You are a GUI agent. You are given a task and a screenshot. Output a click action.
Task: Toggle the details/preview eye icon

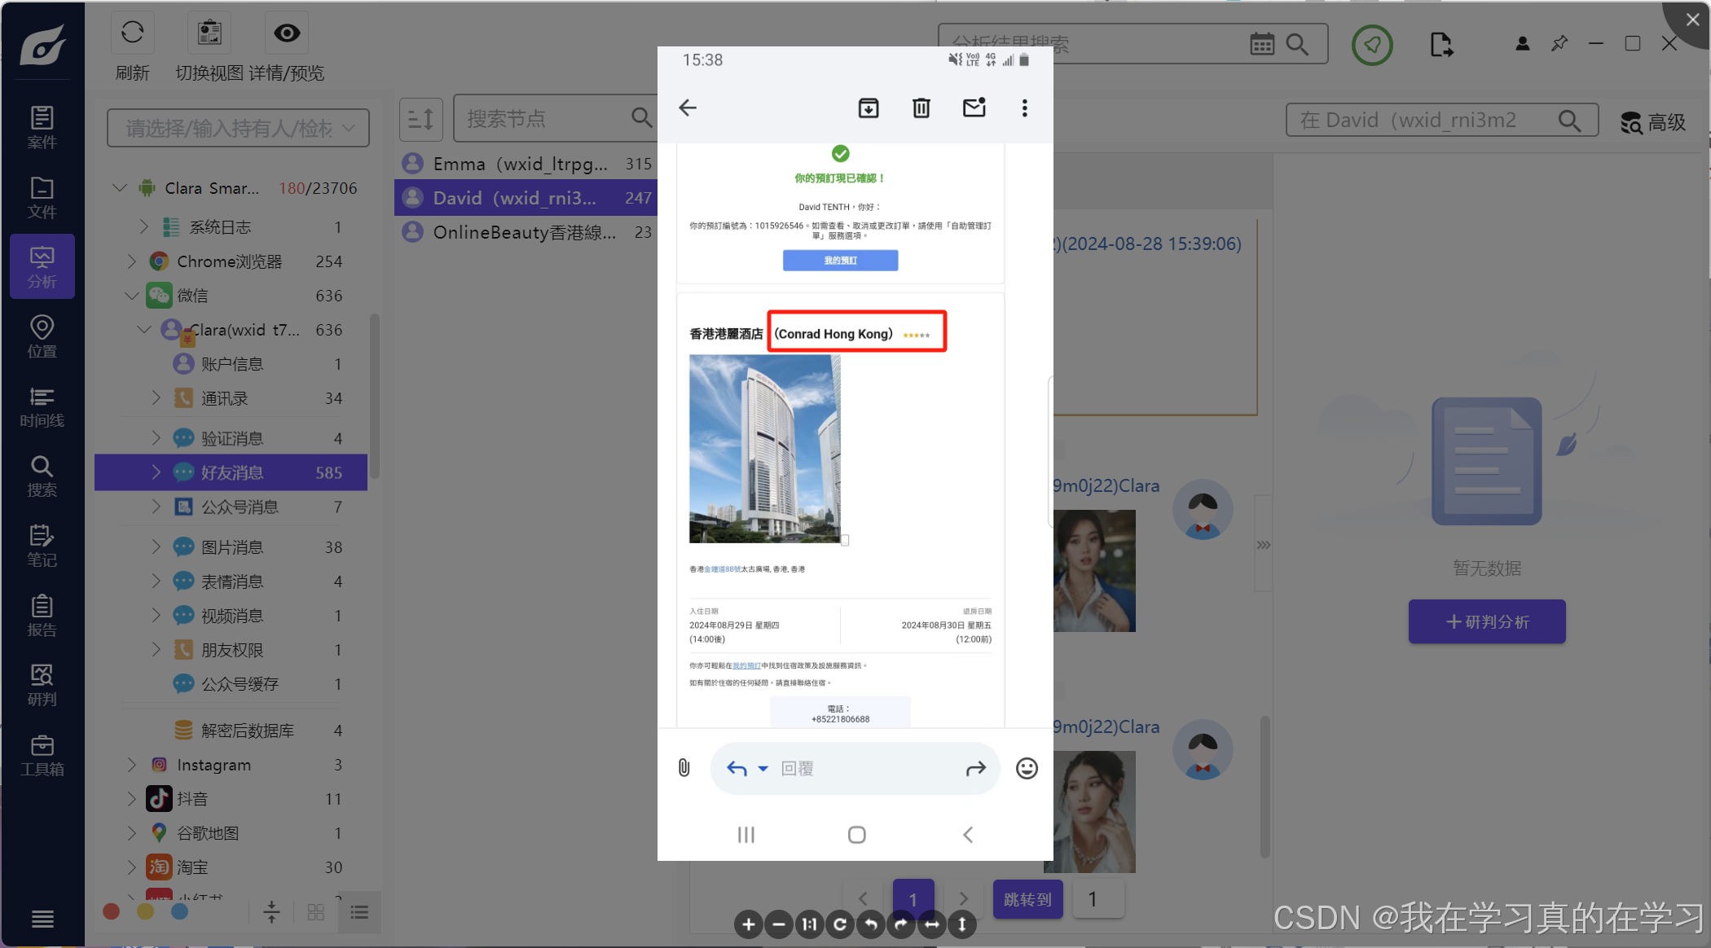tap(286, 33)
